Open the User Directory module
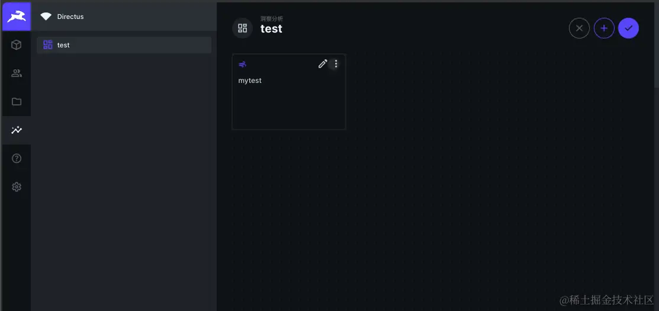This screenshot has height=311, width=659. point(17,73)
